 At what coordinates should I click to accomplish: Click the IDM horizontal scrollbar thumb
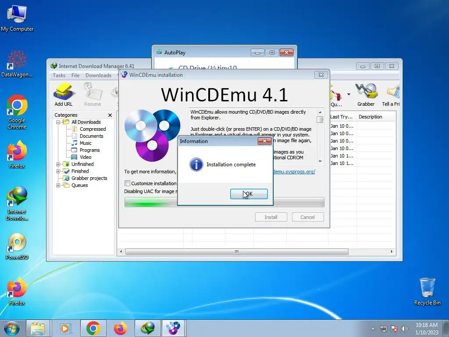[x=237, y=251]
